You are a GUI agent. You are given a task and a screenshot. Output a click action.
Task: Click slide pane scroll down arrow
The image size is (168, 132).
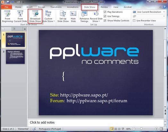pos(165,107)
